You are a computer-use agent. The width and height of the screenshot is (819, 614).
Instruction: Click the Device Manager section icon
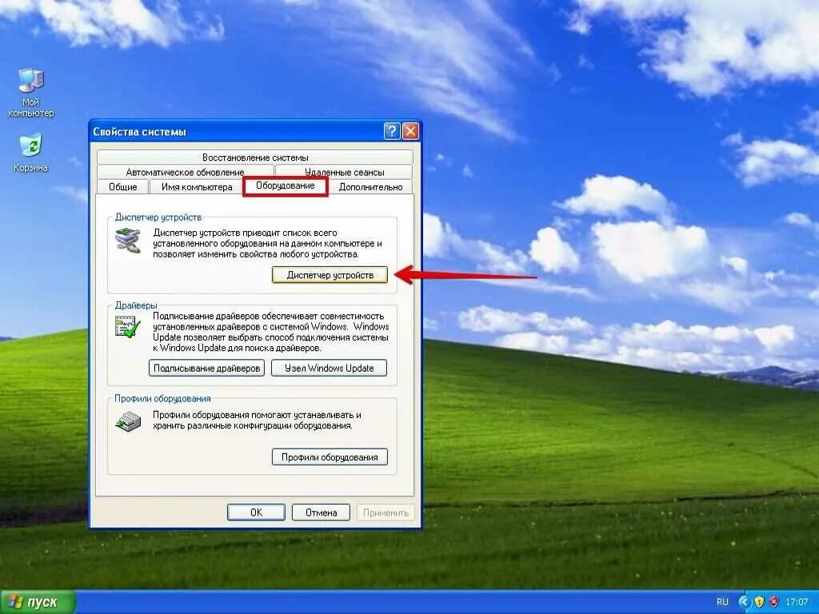pos(128,241)
